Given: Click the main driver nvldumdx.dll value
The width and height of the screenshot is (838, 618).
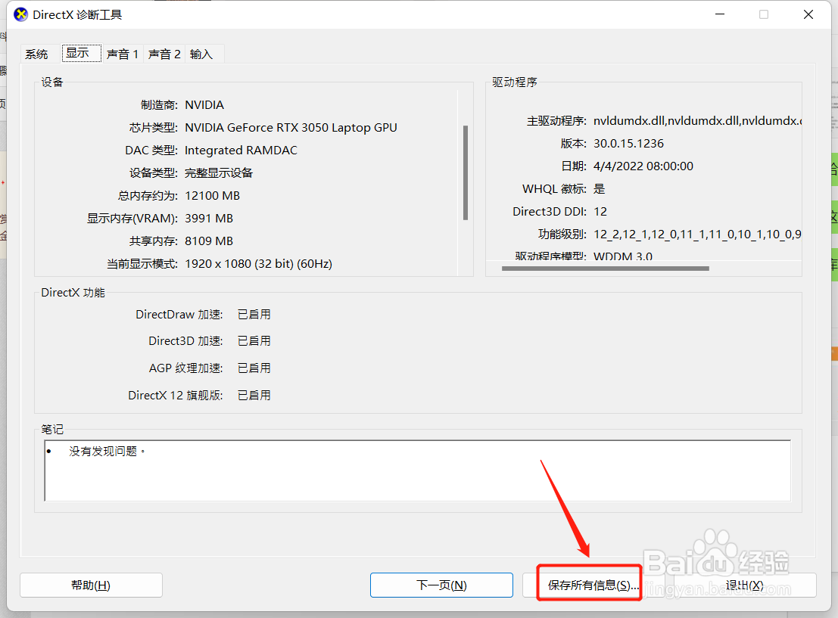Looking at the screenshot, I should pos(697,121).
